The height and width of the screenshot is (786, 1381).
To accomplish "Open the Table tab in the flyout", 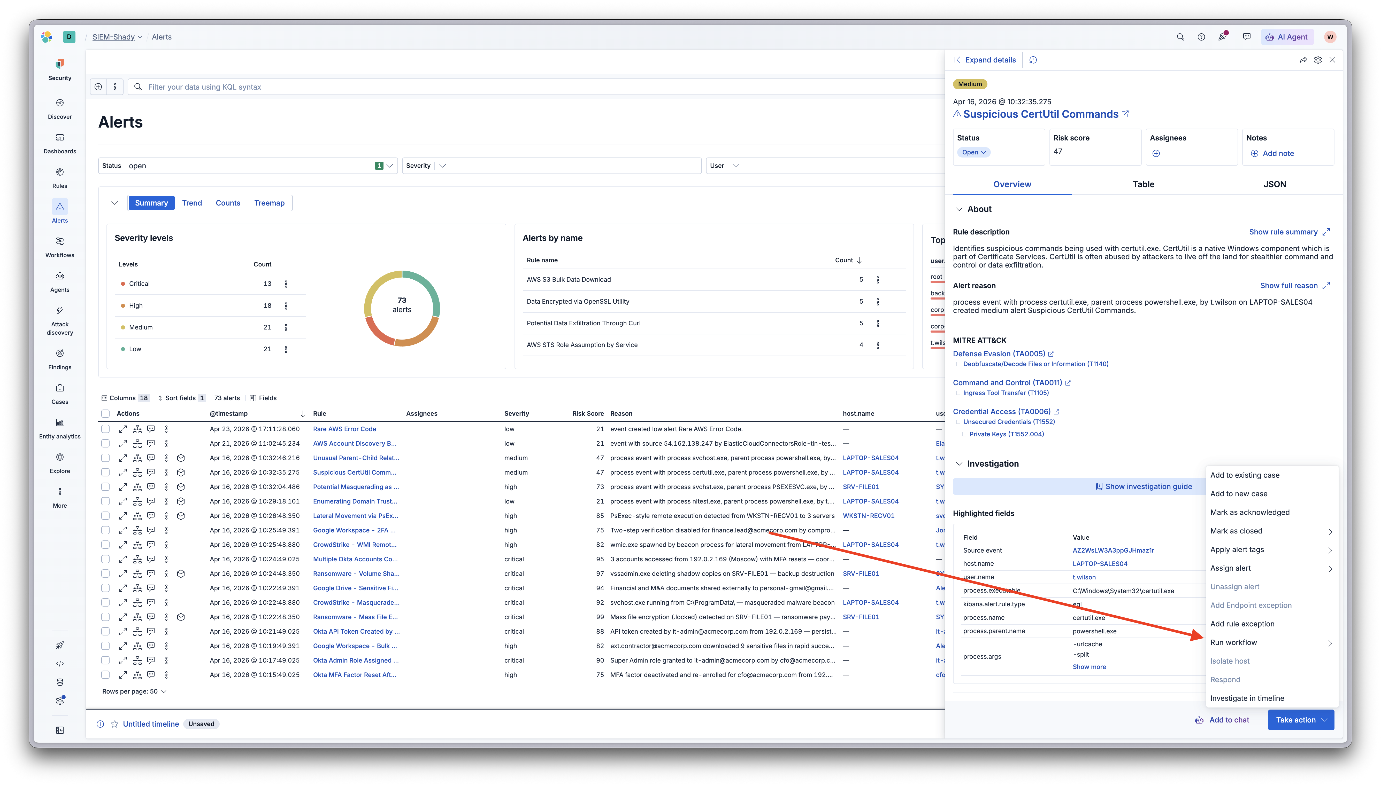I will [x=1143, y=184].
